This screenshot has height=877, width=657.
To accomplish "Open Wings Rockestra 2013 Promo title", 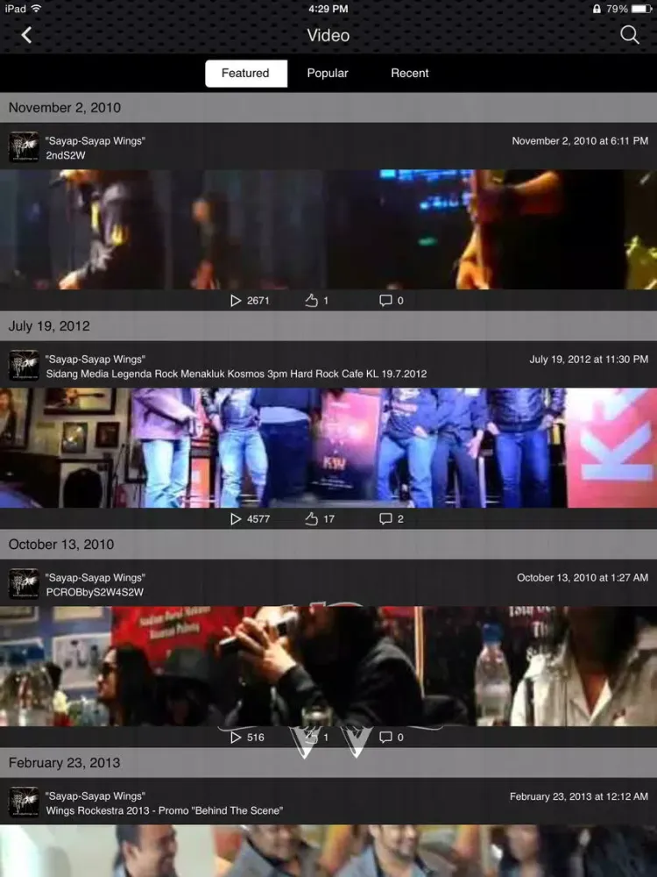I will [x=165, y=810].
